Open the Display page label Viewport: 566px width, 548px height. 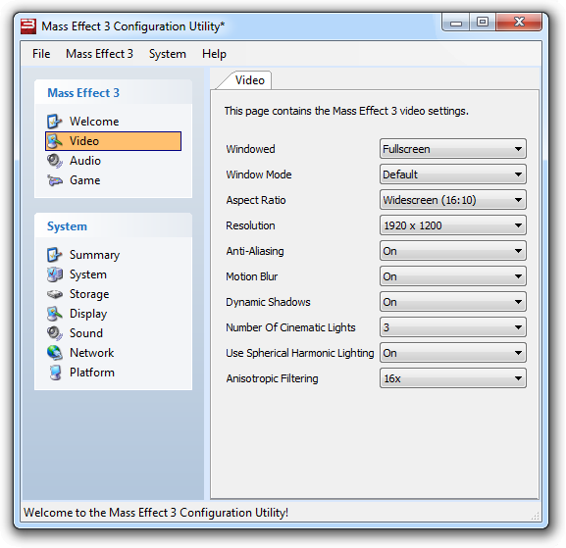pos(88,314)
